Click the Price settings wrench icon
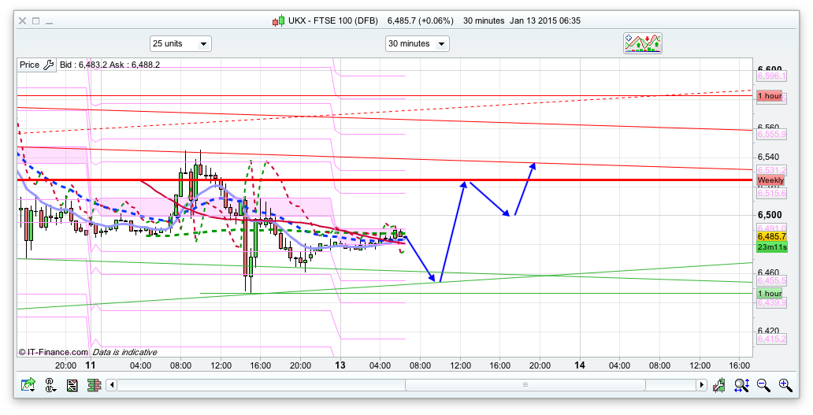 click(x=48, y=65)
